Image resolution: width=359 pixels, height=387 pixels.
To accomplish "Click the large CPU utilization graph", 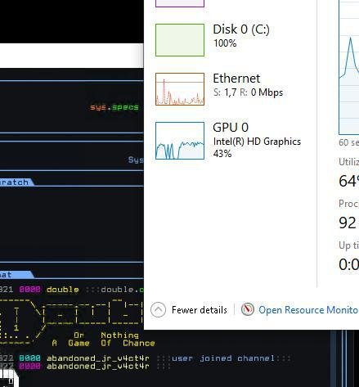I will (349, 67).
